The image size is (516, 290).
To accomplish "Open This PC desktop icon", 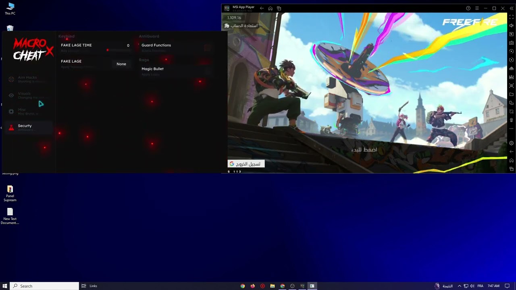I will (x=10, y=9).
